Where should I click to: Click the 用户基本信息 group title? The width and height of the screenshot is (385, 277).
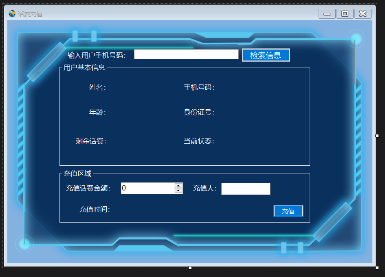pyautogui.click(x=84, y=67)
